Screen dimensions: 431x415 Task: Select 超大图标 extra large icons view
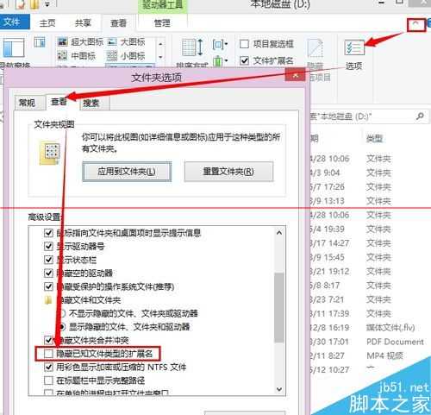coord(80,42)
